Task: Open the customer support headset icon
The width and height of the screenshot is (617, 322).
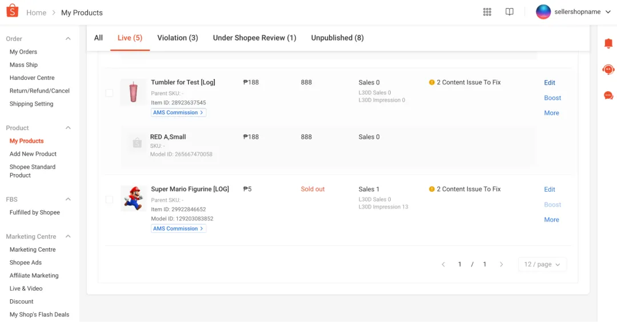Action: [x=608, y=70]
